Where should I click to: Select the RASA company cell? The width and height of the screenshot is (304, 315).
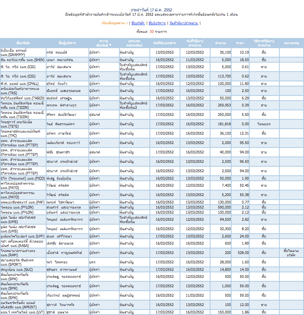23,243
